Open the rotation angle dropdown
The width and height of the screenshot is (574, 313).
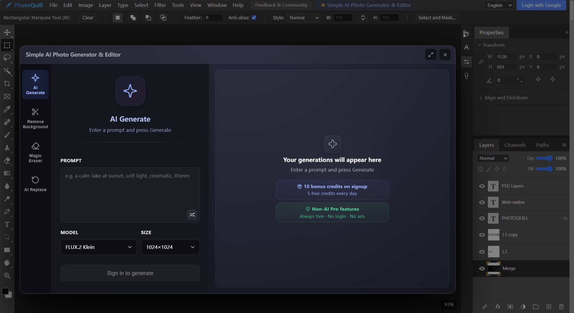pyautogui.click(x=521, y=81)
